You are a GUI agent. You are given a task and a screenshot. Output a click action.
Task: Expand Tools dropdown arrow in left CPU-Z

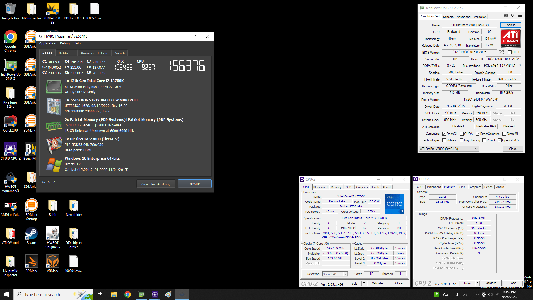coord(364,283)
